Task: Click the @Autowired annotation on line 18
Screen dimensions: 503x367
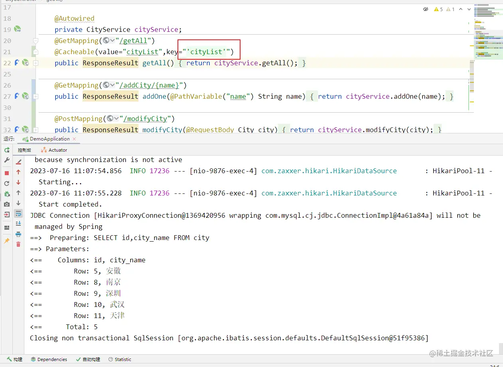Action: pyautogui.click(x=75, y=18)
